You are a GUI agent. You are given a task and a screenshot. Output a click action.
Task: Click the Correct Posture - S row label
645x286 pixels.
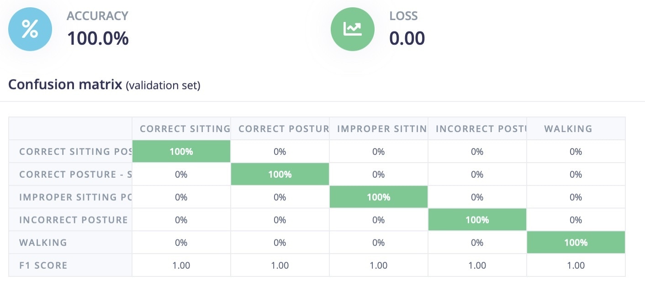tap(75, 175)
